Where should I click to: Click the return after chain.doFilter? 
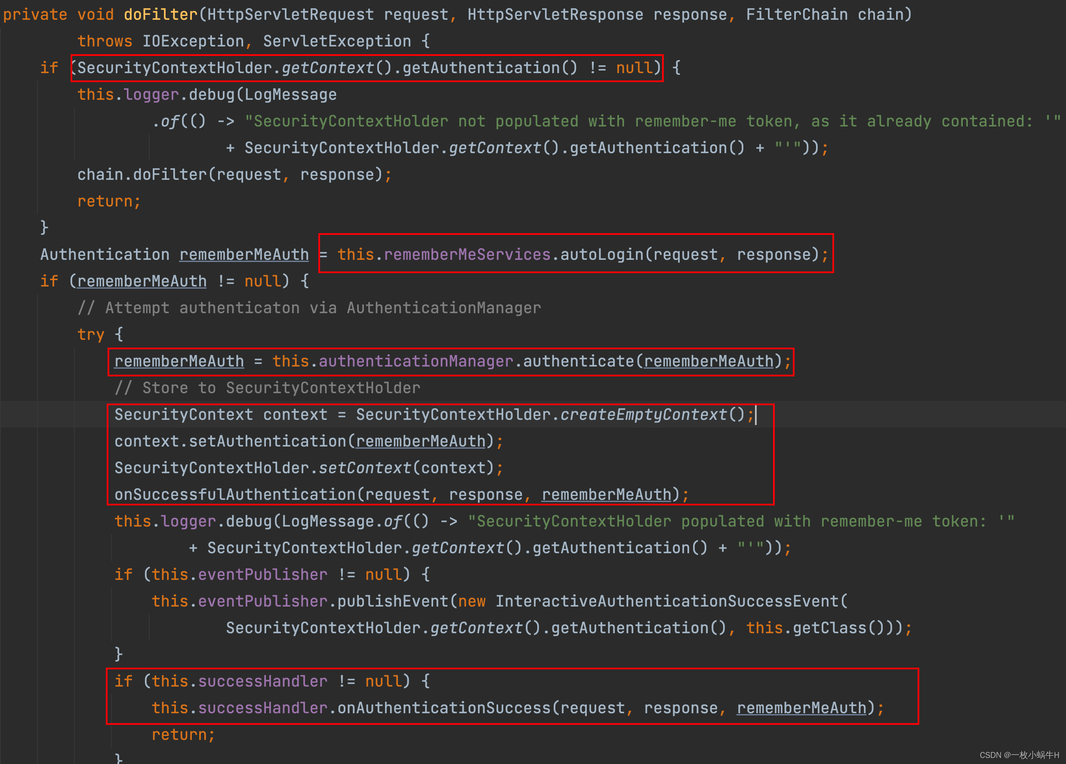[x=109, y=201]
